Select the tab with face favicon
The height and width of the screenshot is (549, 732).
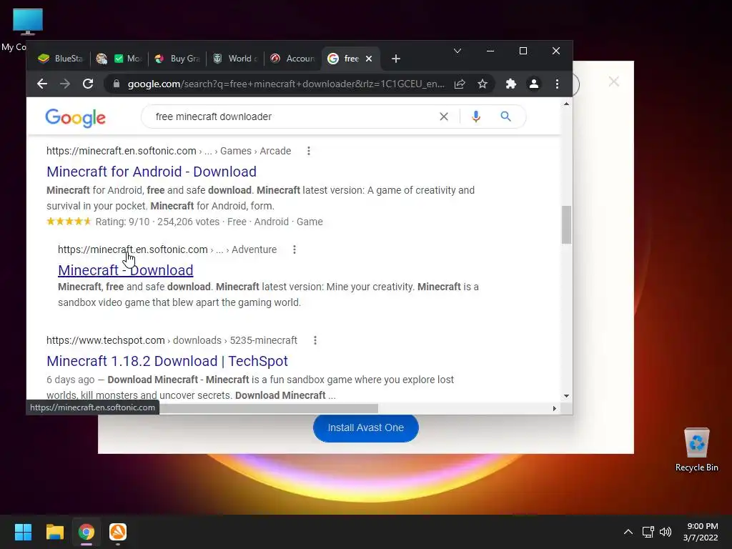(102, 59)
